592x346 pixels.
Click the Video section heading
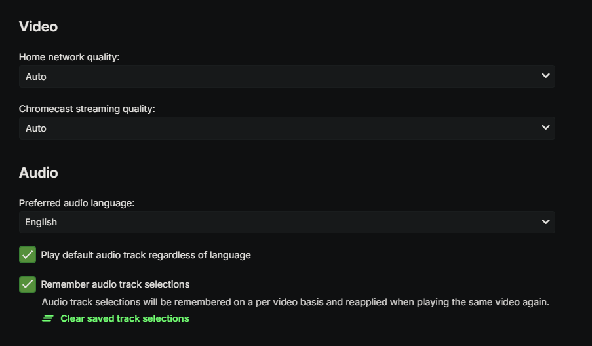(x=38, y=27)
